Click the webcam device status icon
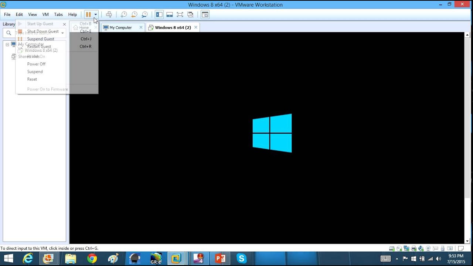The height and width of the screenshot is (266, 473). click(428, 248)
